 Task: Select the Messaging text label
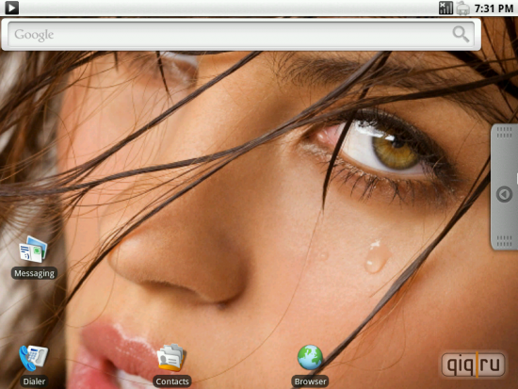(34, 273)
